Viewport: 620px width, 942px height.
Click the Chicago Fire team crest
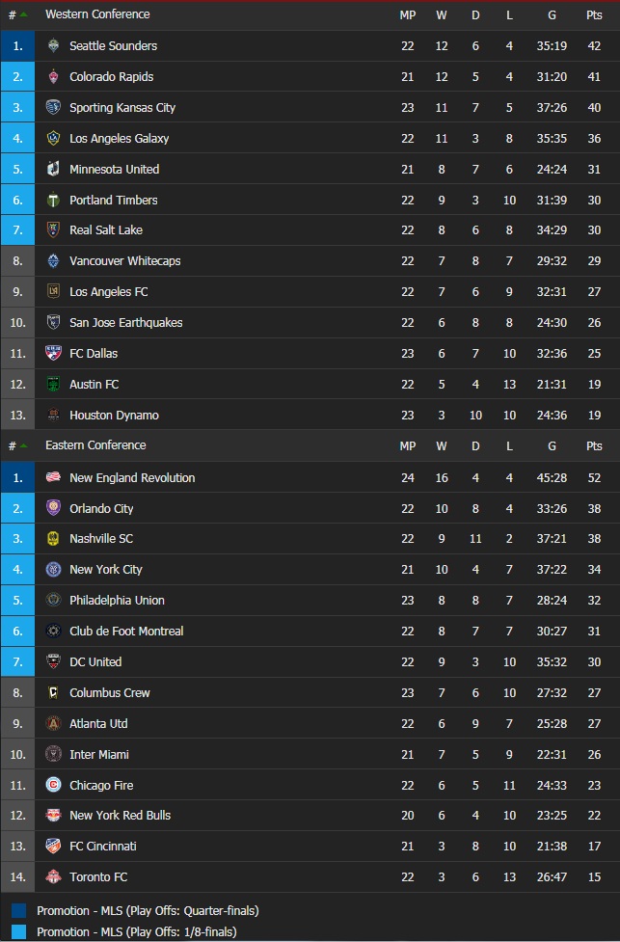tap(53, 786)
